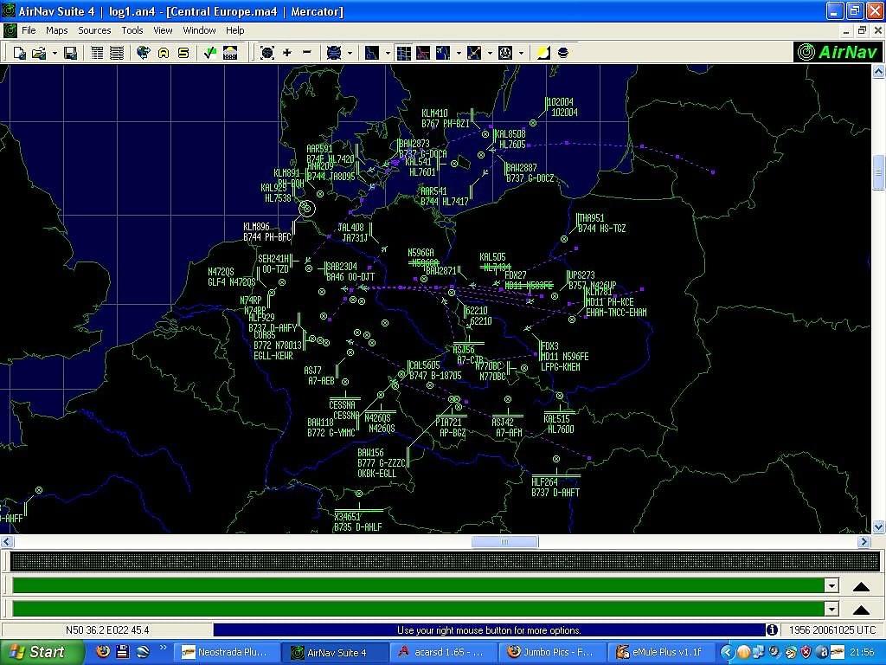Image resolution: width=886 pixels, height=665 pixels.
Task: Expand dropdown after the white arrow map icon
Action: (x=459, y=54)
